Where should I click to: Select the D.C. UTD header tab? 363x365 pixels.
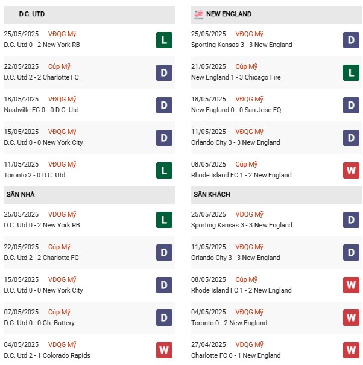[89, 14]
